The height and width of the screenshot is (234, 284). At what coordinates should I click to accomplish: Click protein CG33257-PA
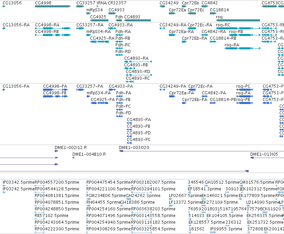click(x=90, y=86)
